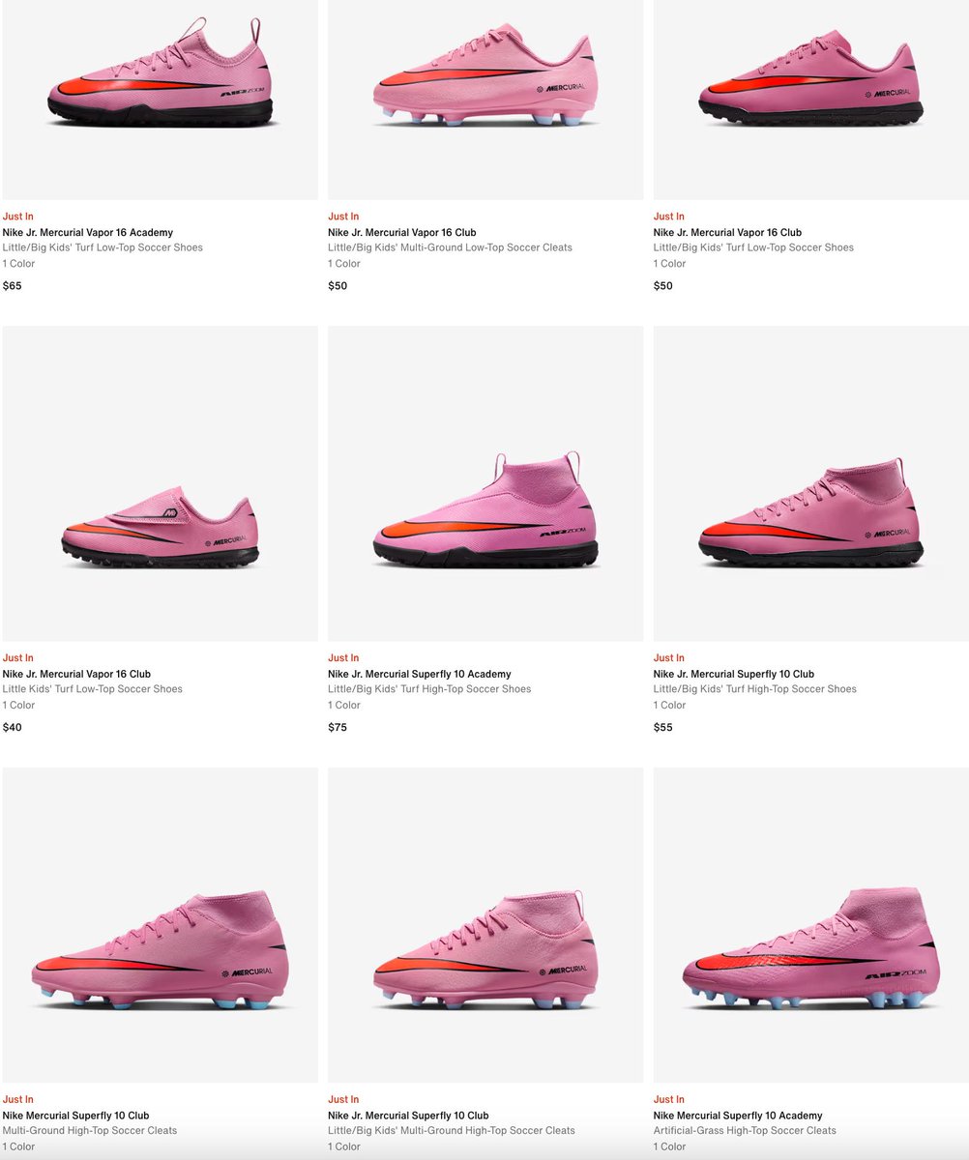
Task: Open the Jr. Superfly 10 Club multi-ground high-top image
Action: click(x=485, y=925)
